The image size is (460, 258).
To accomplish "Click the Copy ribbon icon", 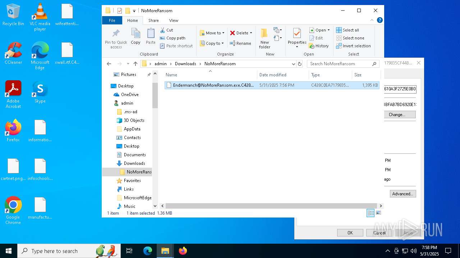I will tap(135, 37).
